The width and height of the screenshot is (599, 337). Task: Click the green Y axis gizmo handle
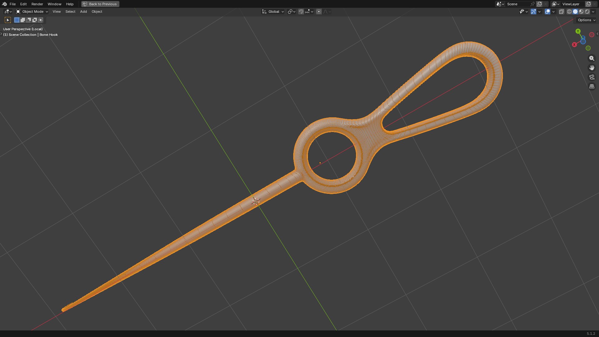pyautogui.click(x=578, y=31)
